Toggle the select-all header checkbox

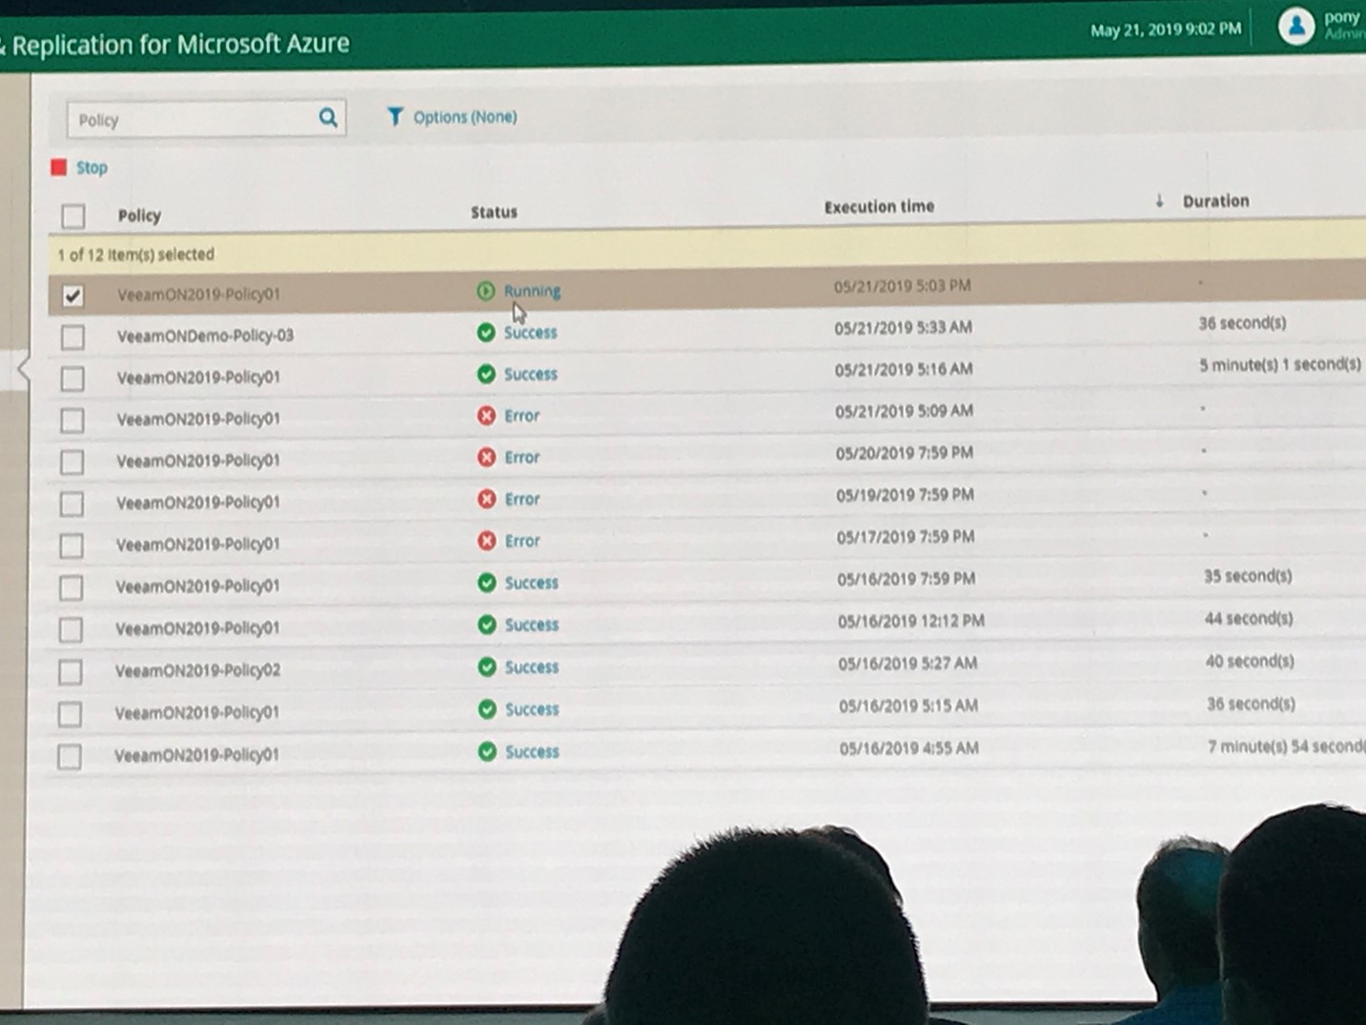73,215
